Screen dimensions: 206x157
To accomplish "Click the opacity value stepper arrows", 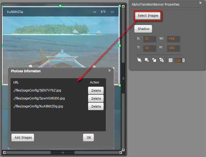I will 183,60.
